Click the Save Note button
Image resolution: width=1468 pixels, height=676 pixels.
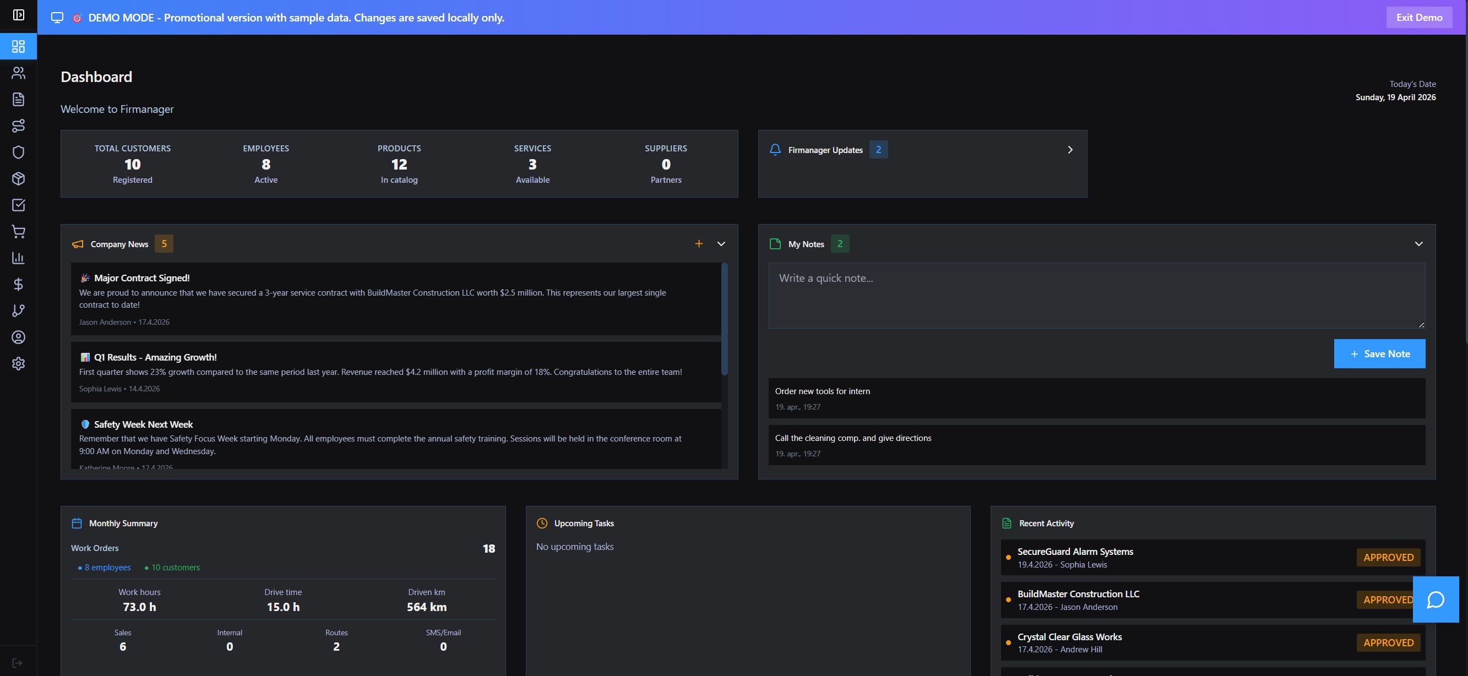coord(1379,353)
